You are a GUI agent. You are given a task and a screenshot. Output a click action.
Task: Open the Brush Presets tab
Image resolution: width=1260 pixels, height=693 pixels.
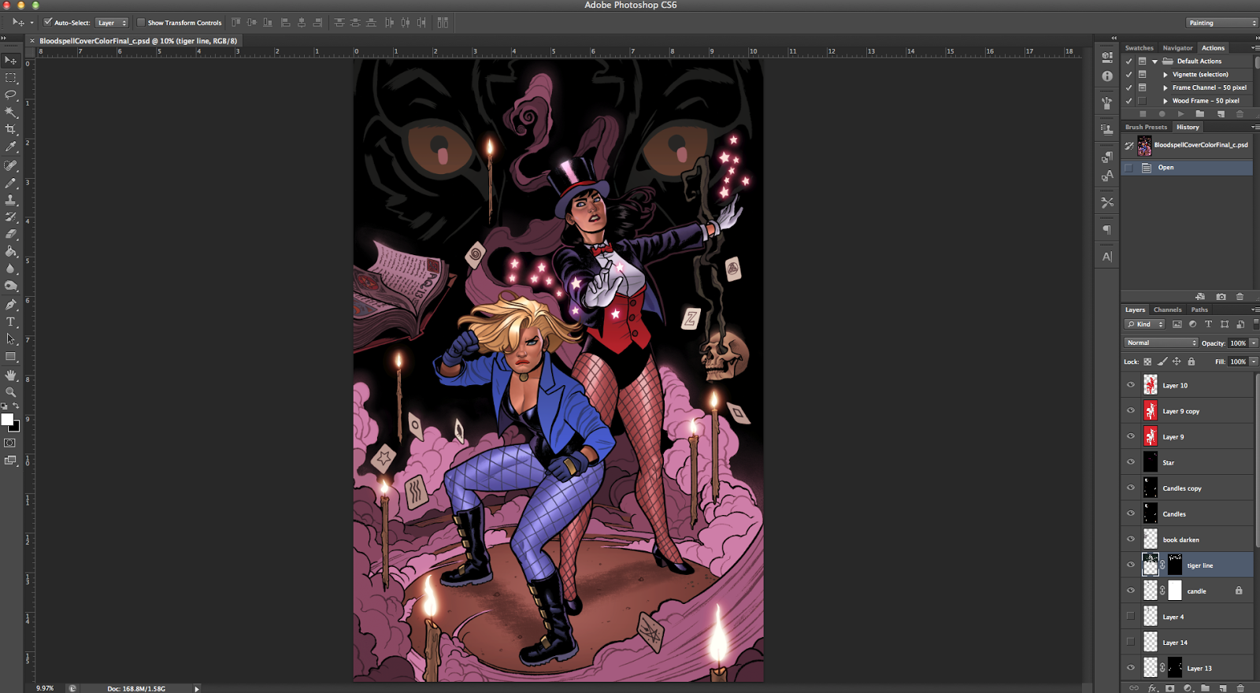tap(1146, 127)
